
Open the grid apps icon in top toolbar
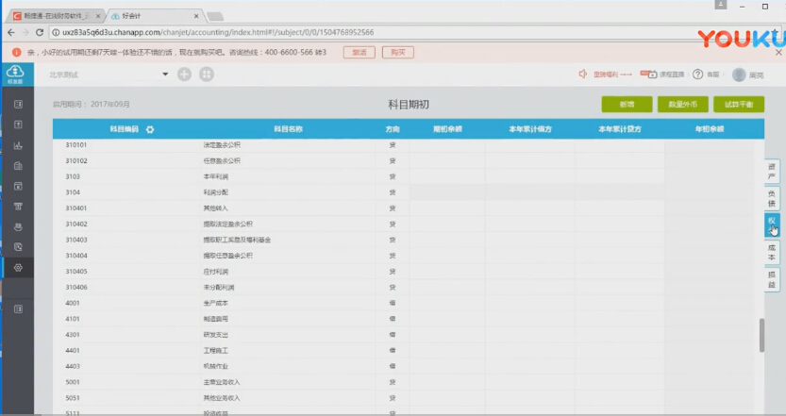click(207, 75)
